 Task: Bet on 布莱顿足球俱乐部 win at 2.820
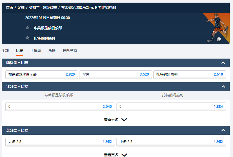point(41,74)
